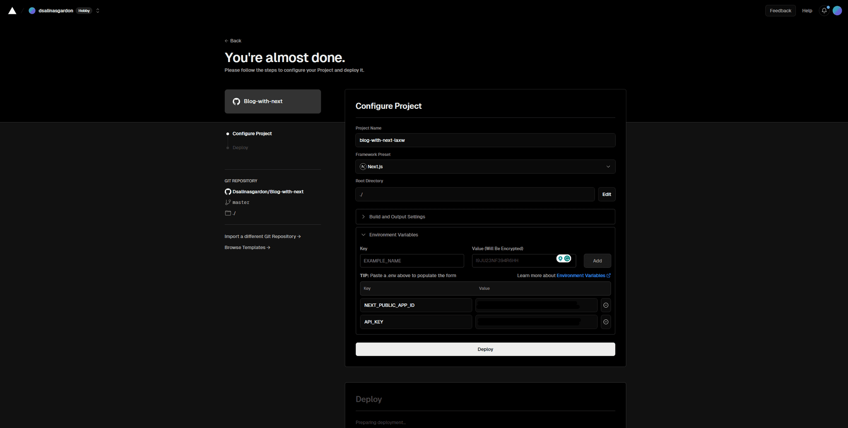Select the Configure Project step

(252, 134)
